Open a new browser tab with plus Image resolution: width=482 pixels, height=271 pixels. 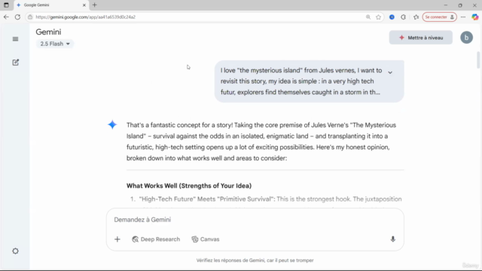click(x=95, y=5)
